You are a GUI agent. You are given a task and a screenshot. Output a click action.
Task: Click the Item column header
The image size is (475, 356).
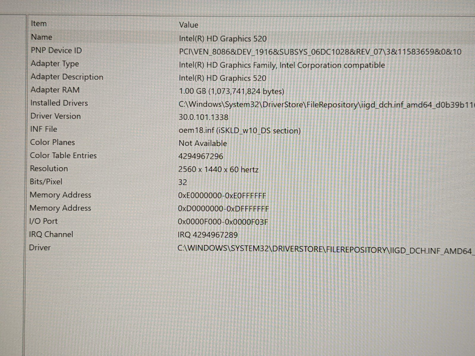pyautogui.click(x=39, y=24)
